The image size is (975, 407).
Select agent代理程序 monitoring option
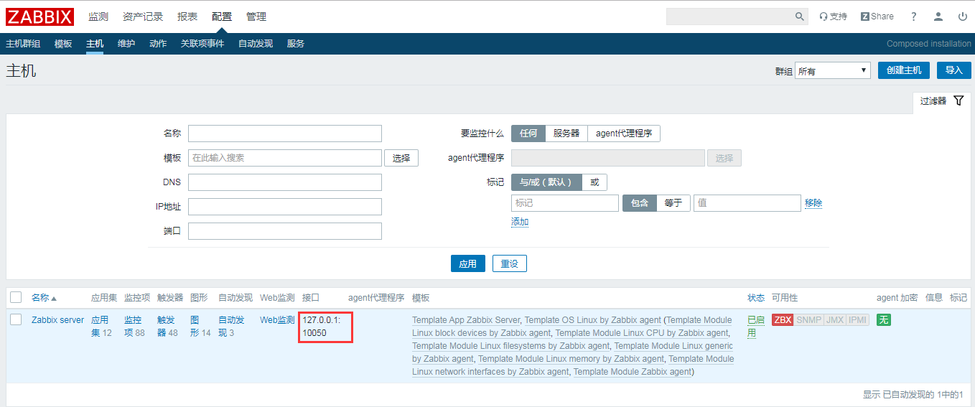(624, 134)
